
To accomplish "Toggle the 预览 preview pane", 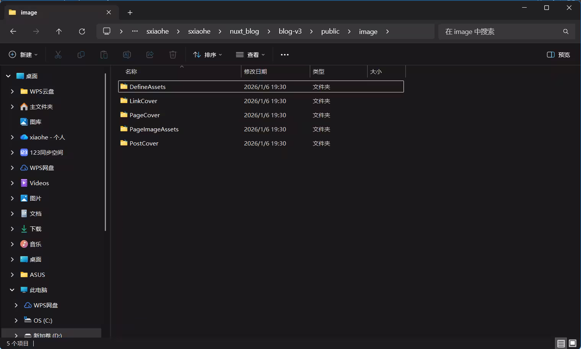I will pyautogui.click(x=558, y=55).
